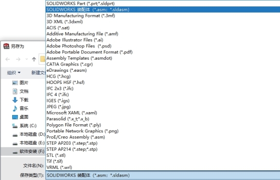The width and height of the screenshot is (280, 180).
Task: Pick 3D XML (*.3dxml) format
Action: point(163,22)
